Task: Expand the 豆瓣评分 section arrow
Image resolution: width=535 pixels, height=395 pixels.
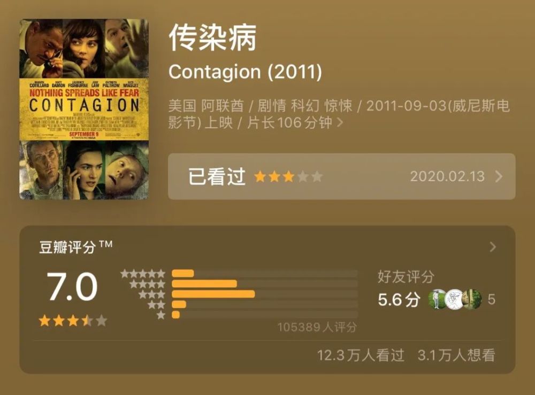Action: pyautogui.click(x=493, y=247)
